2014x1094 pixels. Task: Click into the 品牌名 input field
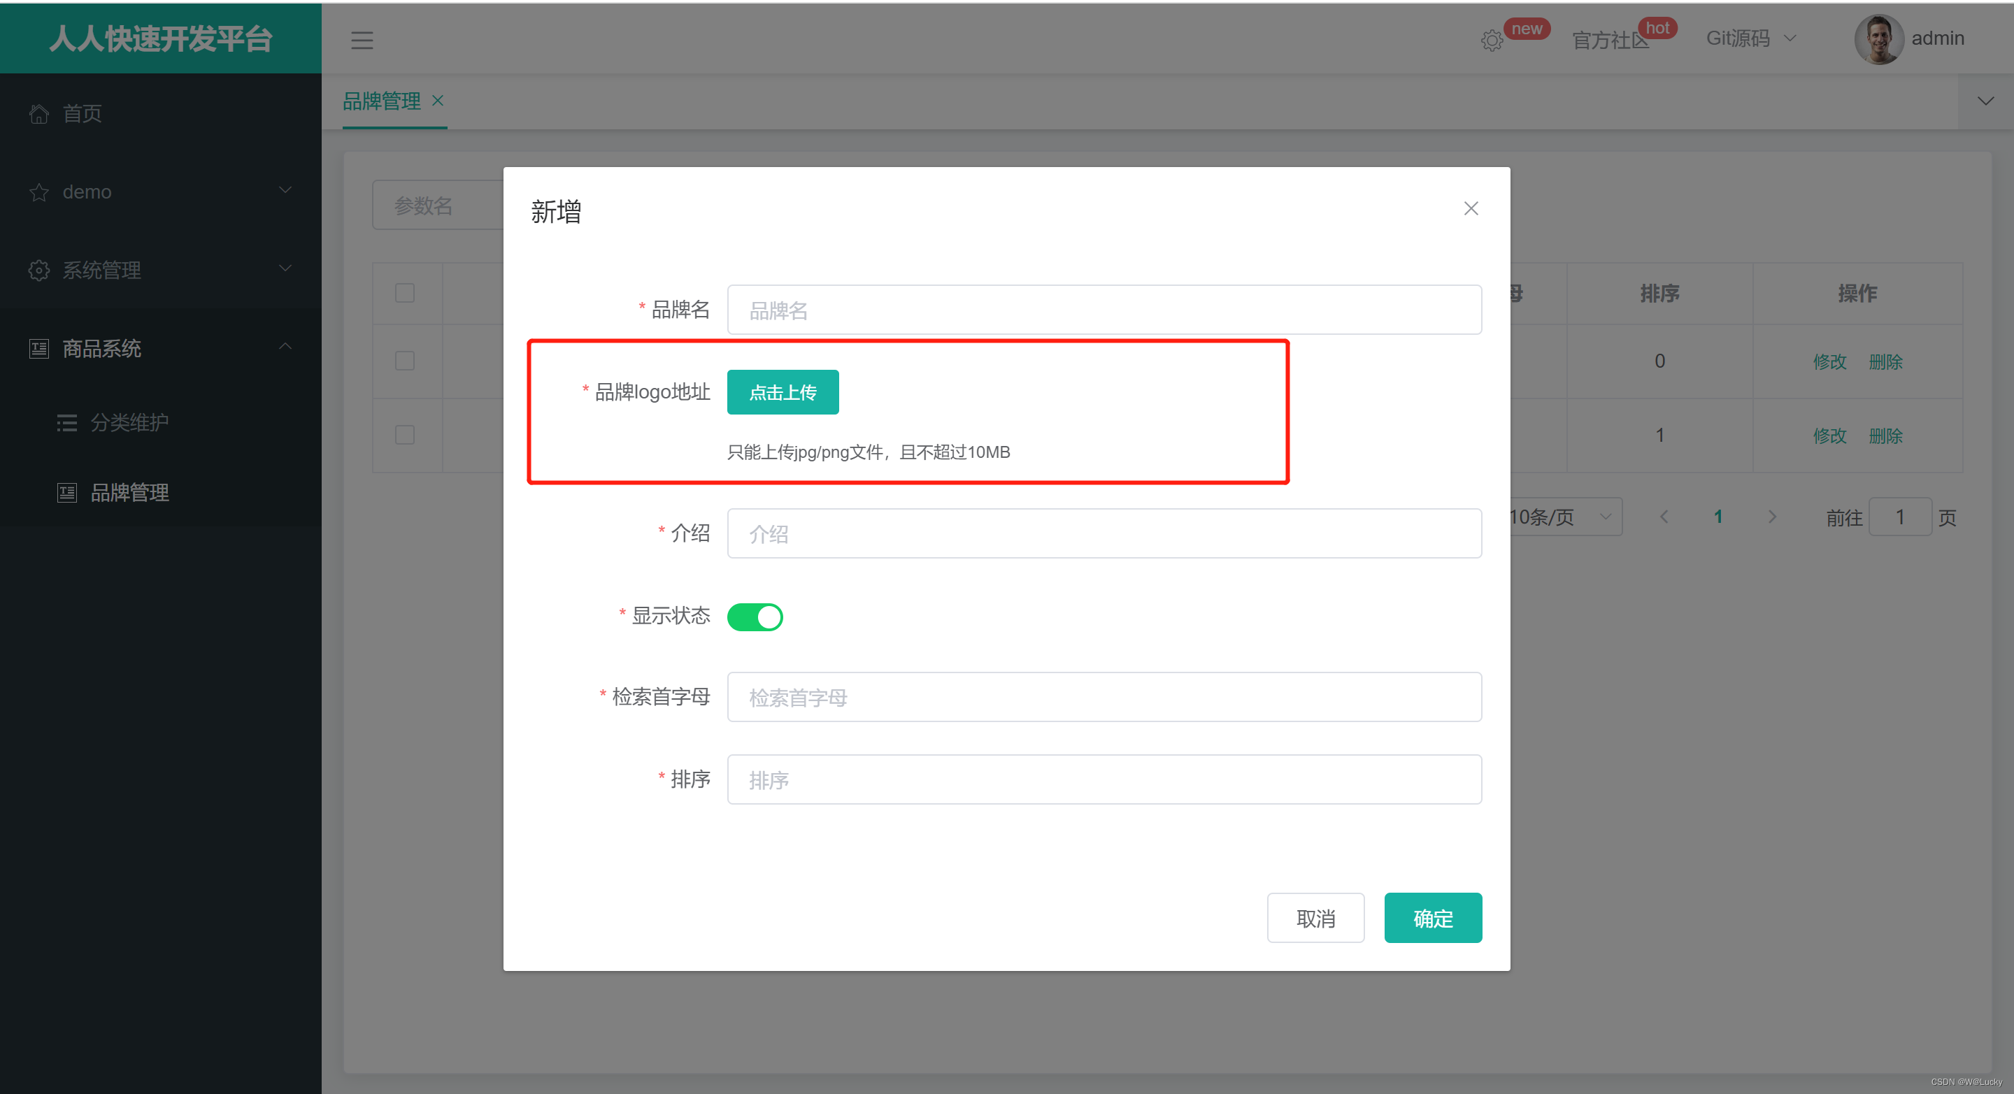click(1104, 310)
